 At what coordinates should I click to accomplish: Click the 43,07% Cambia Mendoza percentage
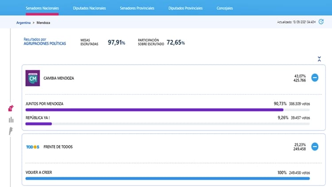(300, 76)
